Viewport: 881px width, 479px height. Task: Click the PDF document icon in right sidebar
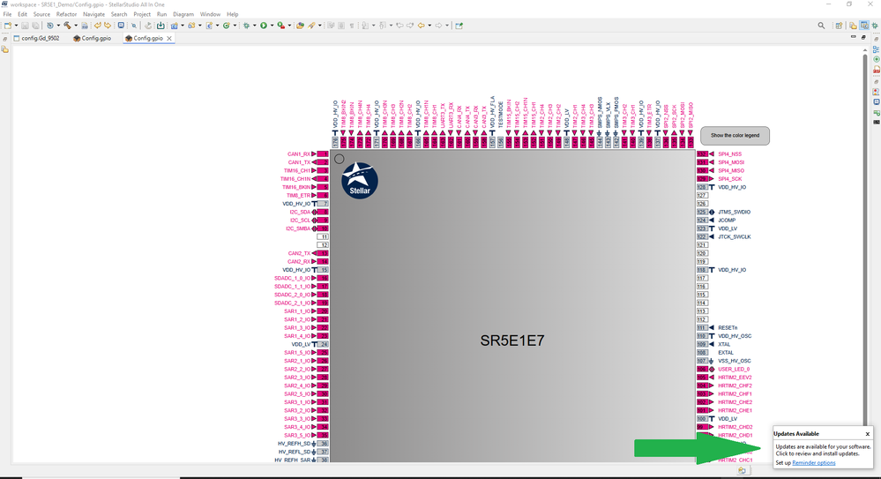coord(877,71)
